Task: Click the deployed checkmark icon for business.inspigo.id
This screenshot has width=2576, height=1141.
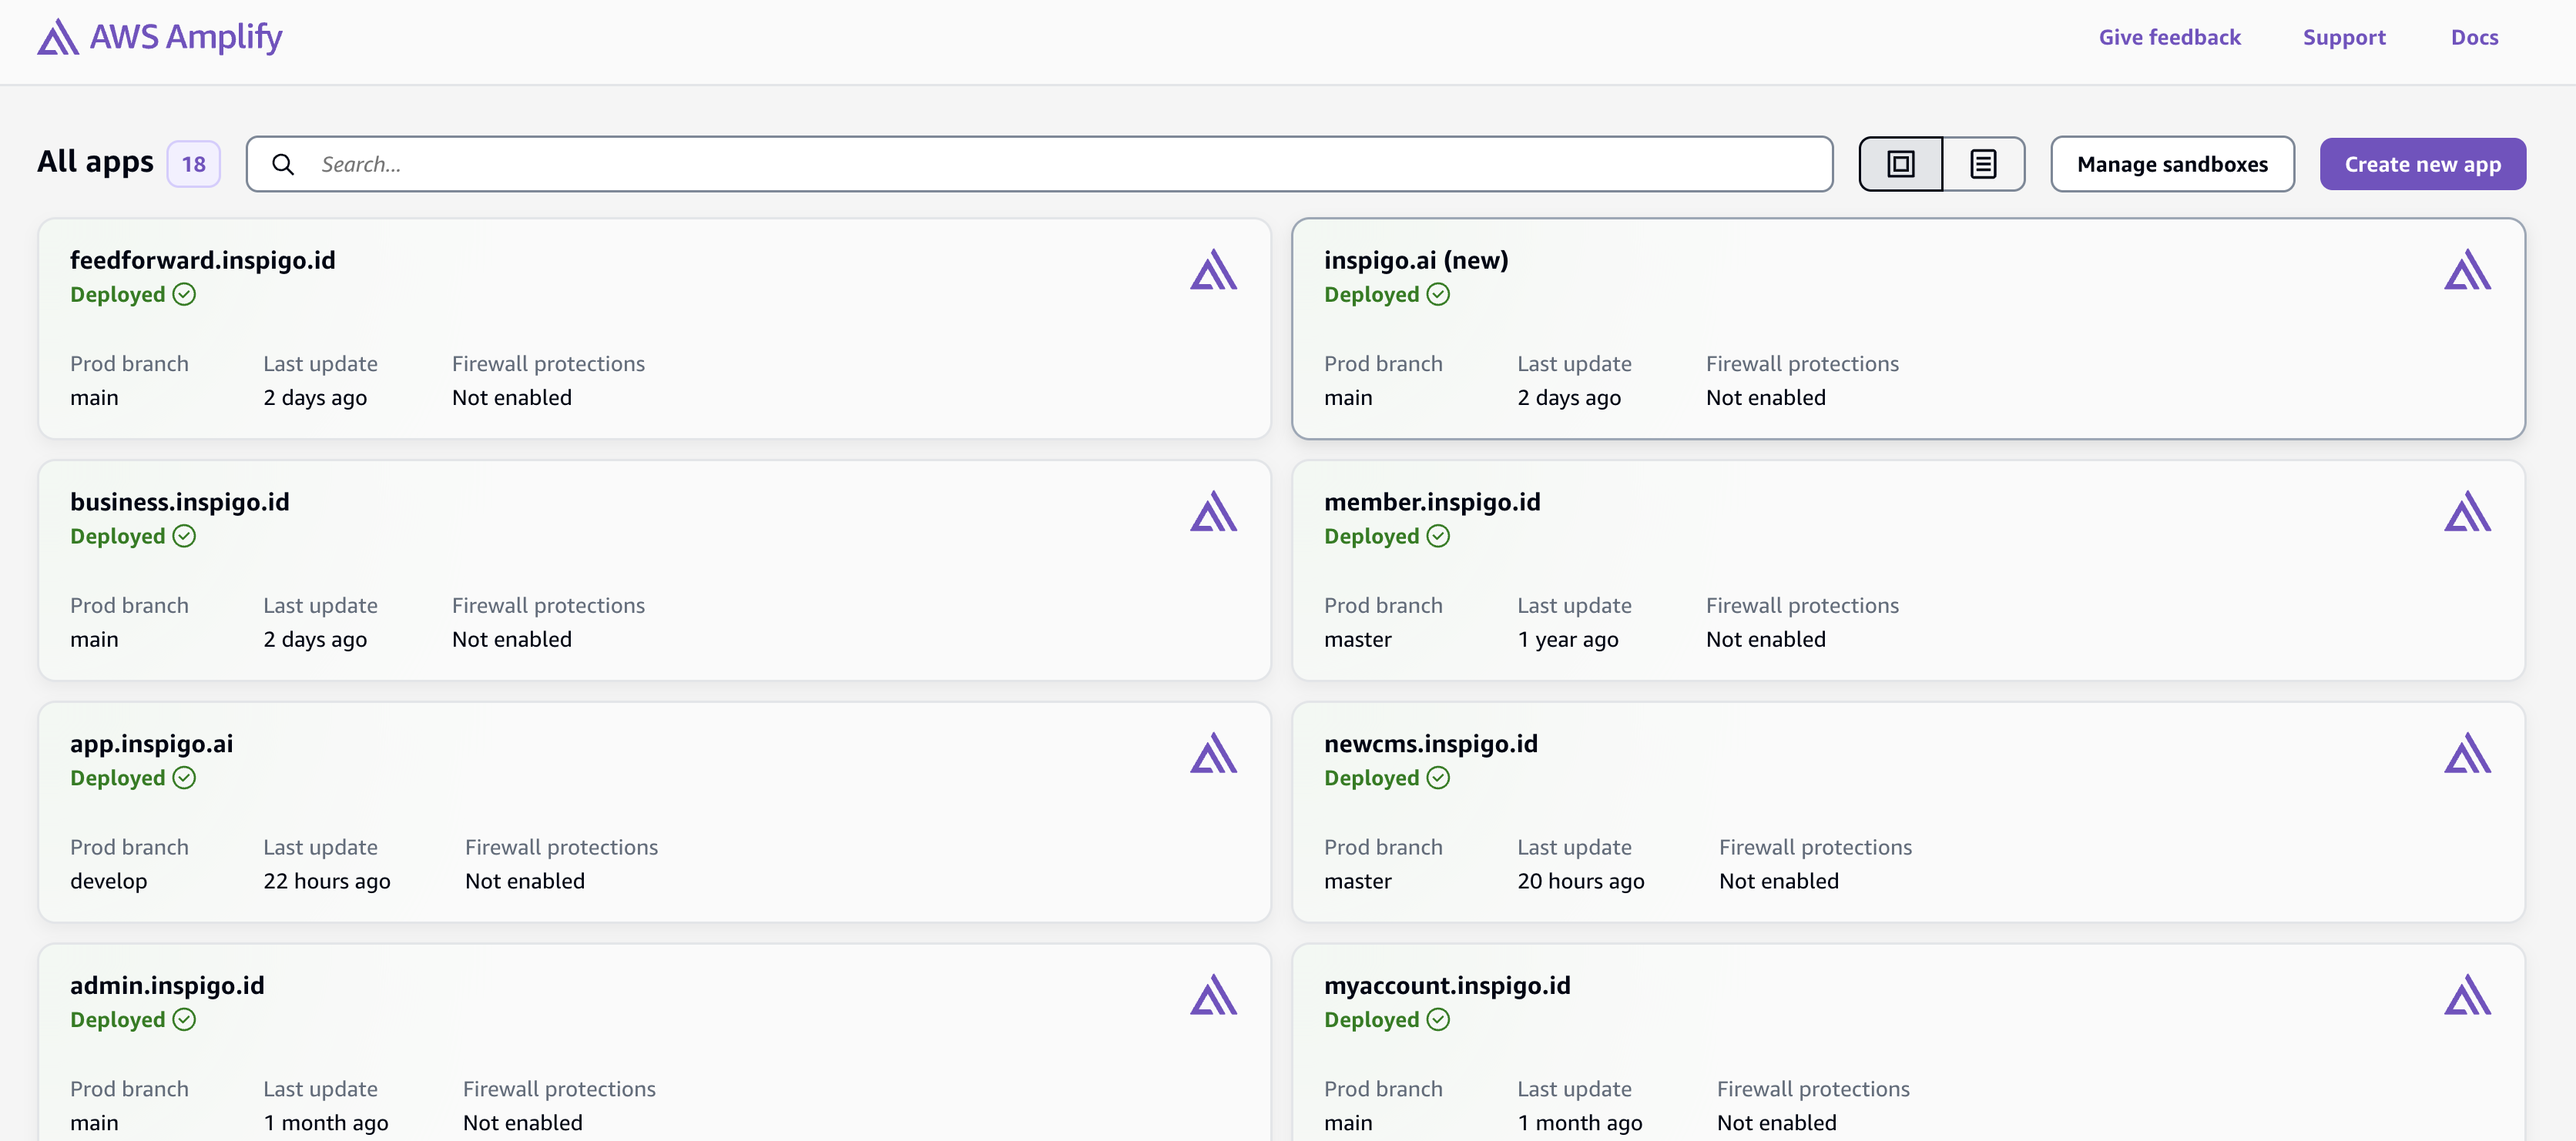Action: tap(184, 537)
